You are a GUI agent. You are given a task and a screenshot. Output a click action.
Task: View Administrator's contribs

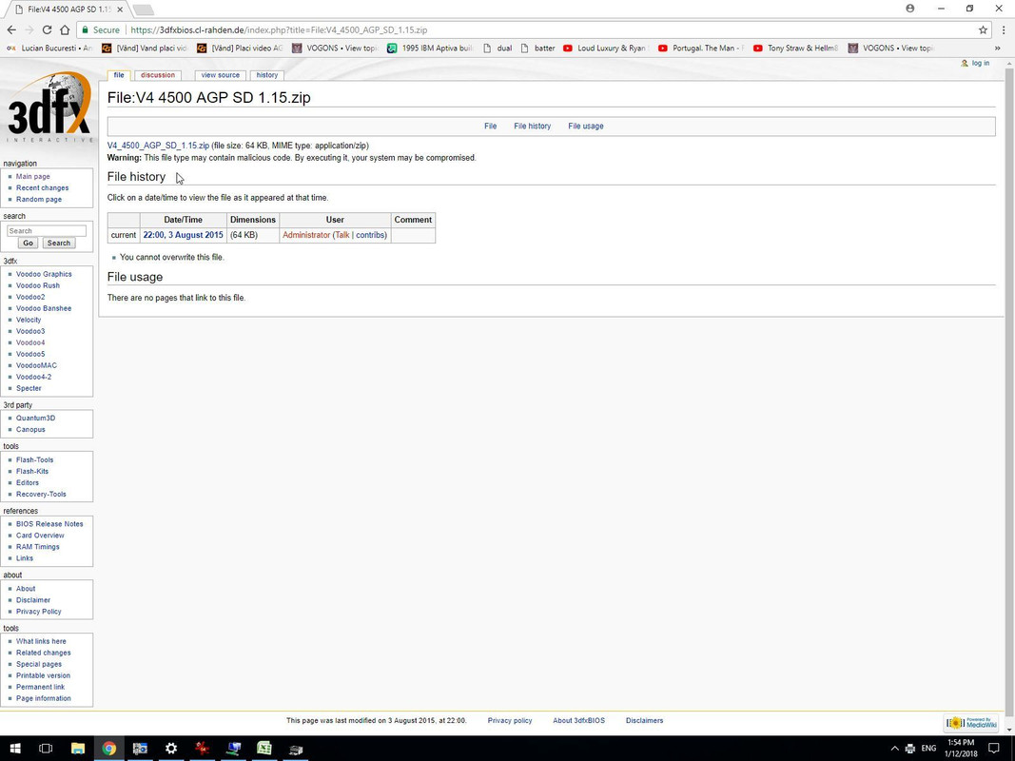click(370, 235)
